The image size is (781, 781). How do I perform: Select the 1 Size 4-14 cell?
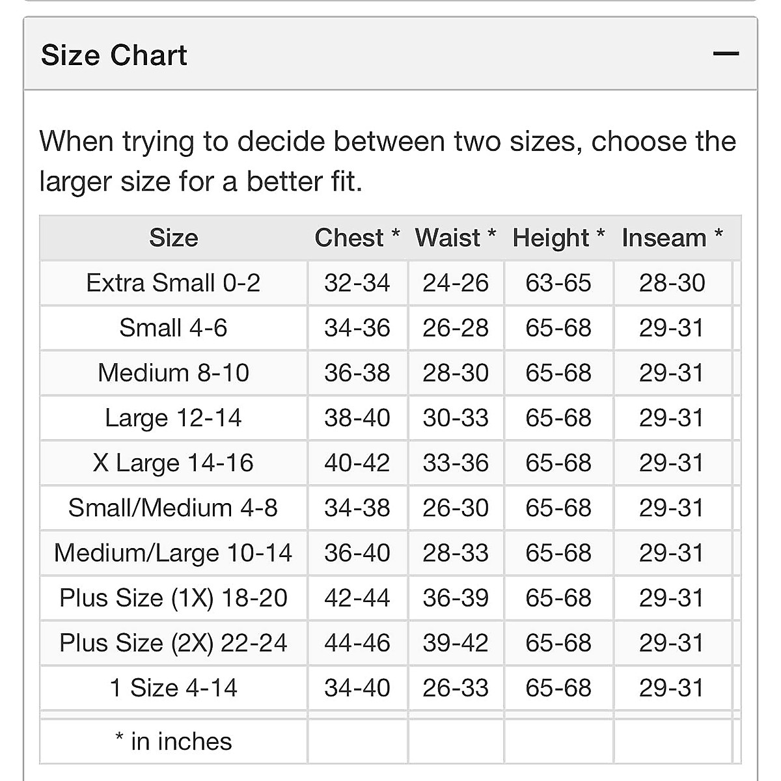pos(173,688)
